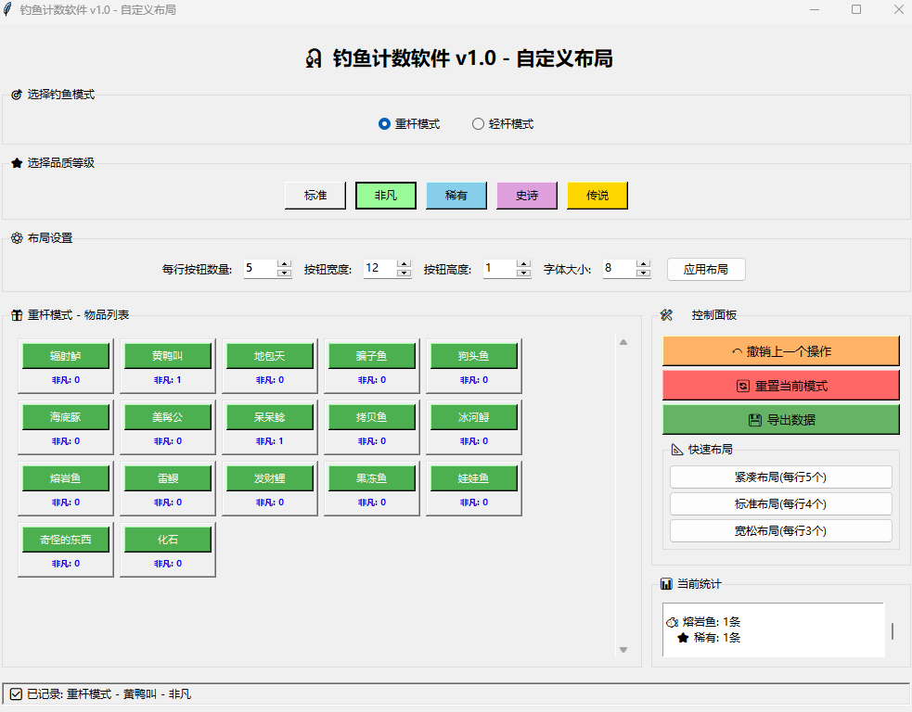Screen dimensions: 912x712
Task: Click the floppy disk icon on 导出数据
Action: point(754,420)
